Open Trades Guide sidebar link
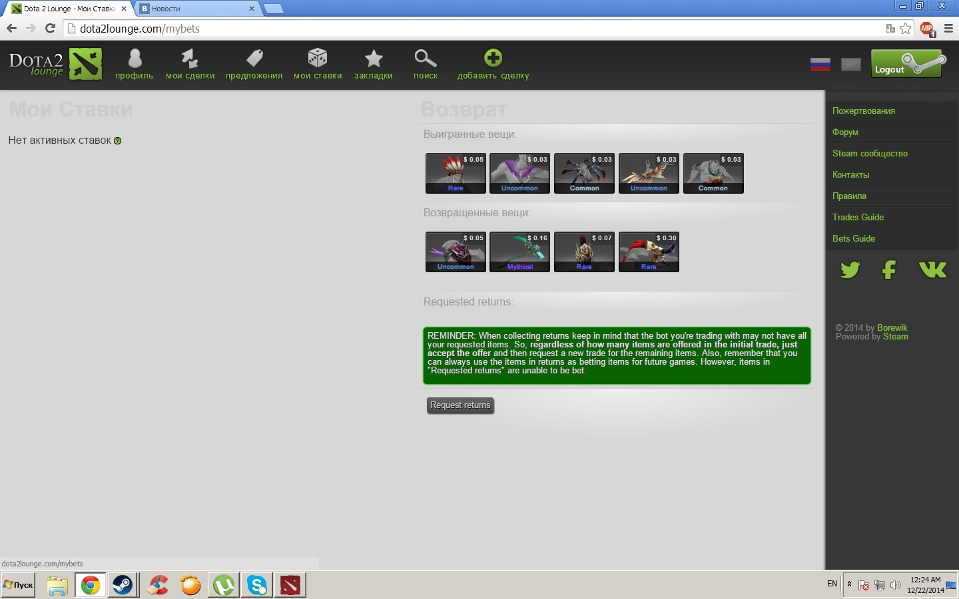The width and height of the screenshot is (959, 599). pyautogui.click(x=858, y=217)
